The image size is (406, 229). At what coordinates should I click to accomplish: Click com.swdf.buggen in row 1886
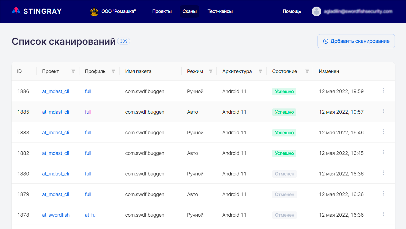coord(145,91)
